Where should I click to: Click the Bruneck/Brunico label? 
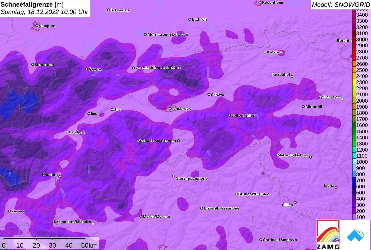pyautogui.click(x=254, y=194)
